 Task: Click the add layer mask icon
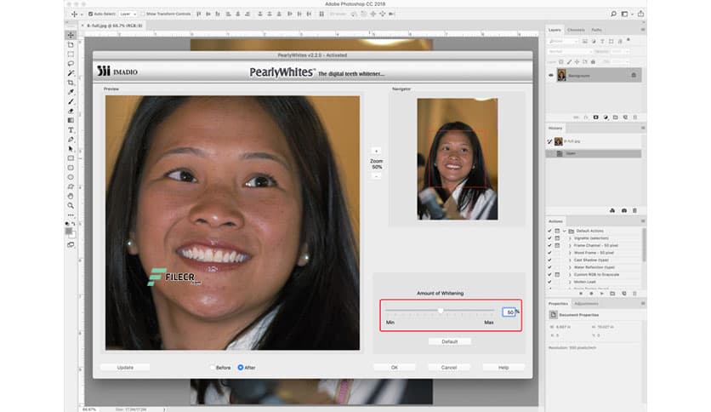[596, 117]
